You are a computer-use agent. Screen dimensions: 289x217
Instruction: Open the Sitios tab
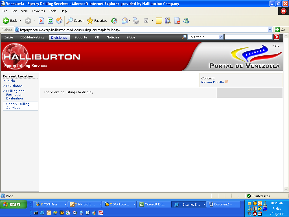(x=131, y=37)
